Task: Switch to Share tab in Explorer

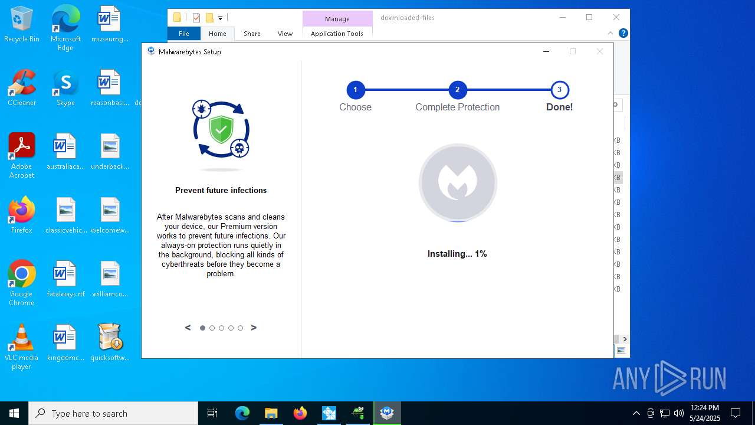Action: [x=252, y=34]
